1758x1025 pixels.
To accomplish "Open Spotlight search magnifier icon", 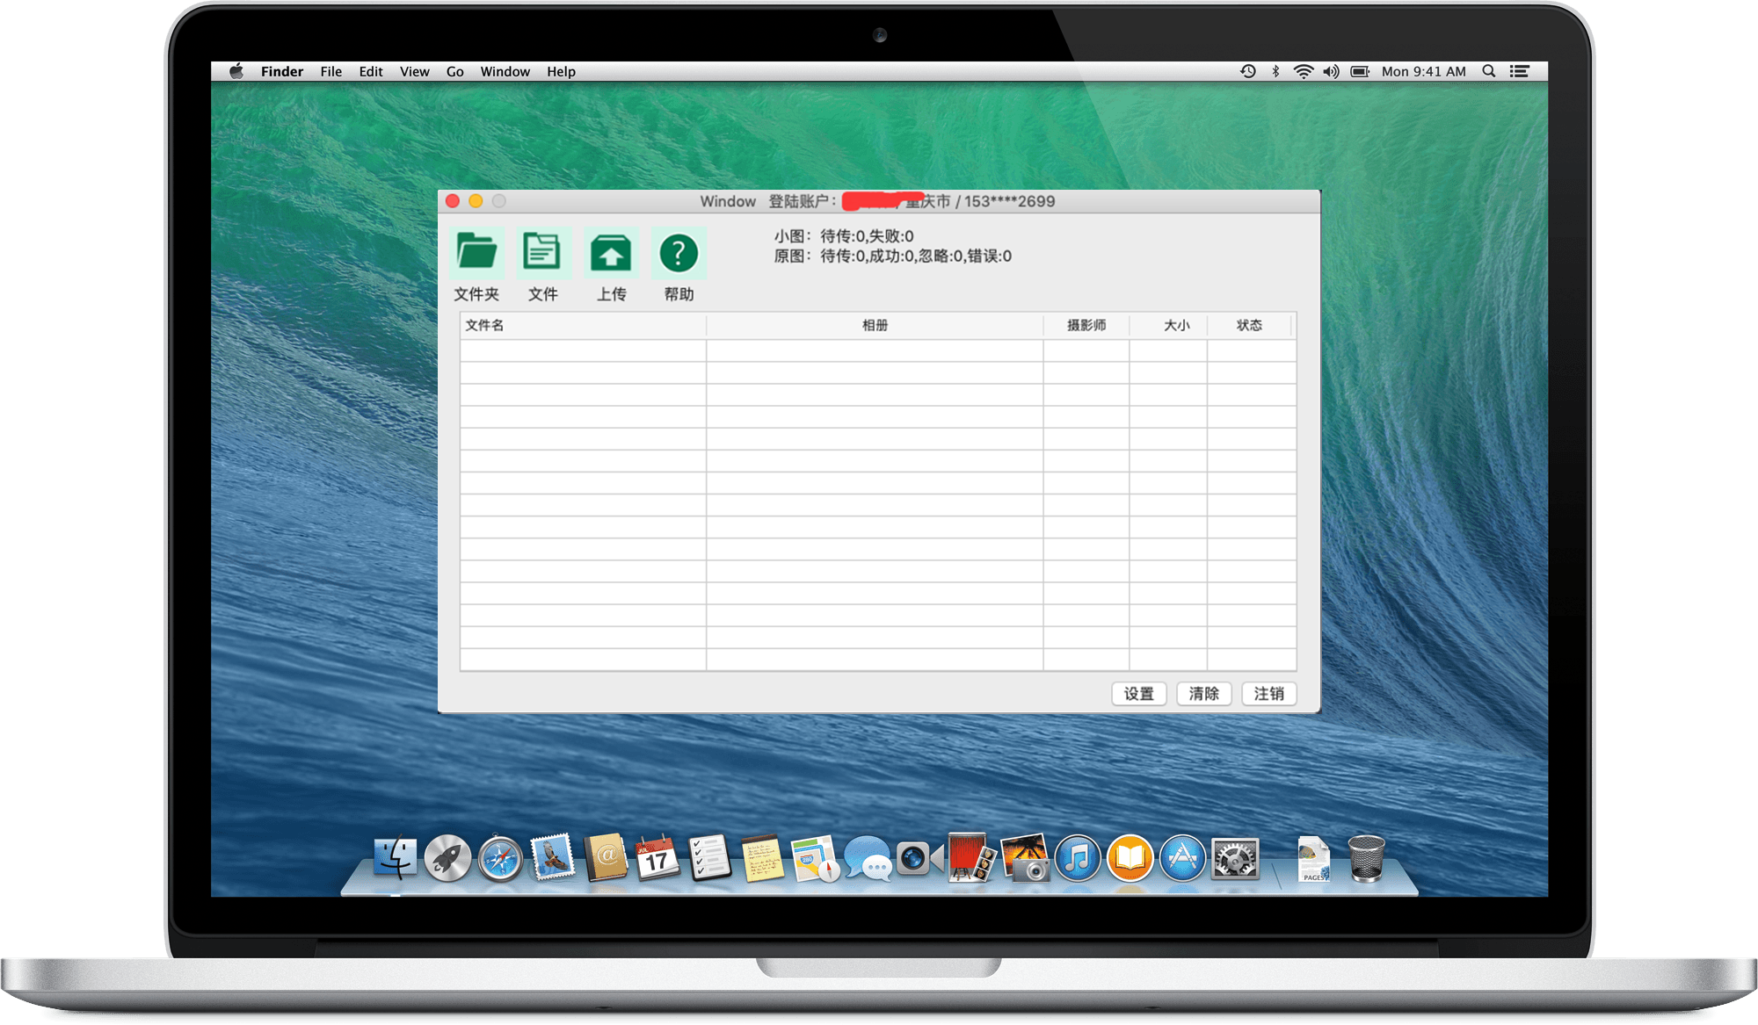I will click(1488, 71).
